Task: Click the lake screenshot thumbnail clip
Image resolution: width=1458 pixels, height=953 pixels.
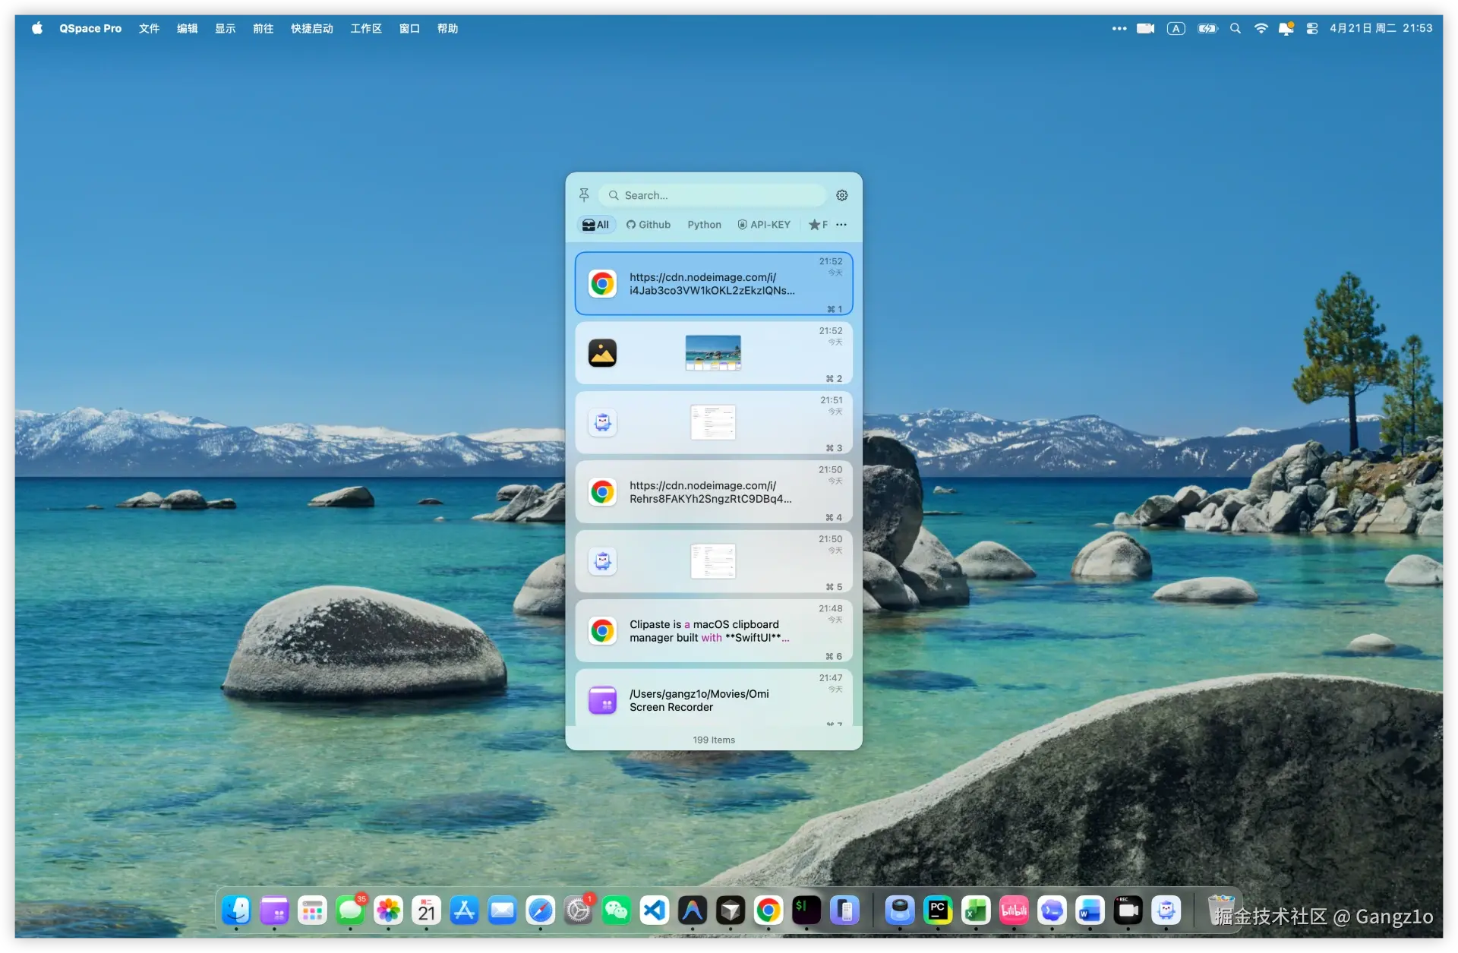Action: point(712,353)
